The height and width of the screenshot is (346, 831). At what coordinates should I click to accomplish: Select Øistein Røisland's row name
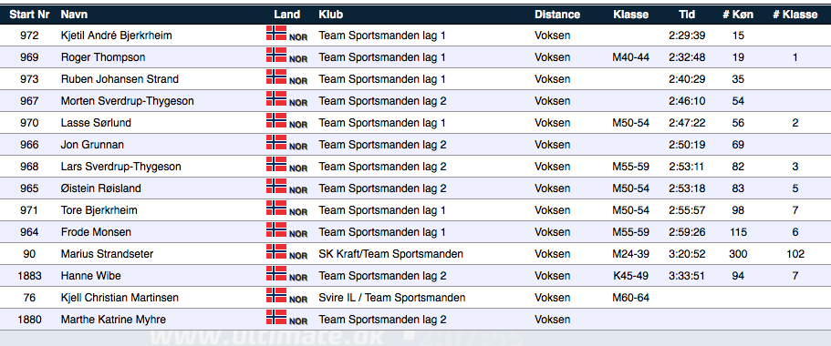(x=101, y=188)
